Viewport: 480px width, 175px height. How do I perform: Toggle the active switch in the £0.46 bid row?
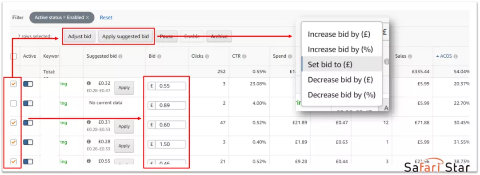point(28,162)
